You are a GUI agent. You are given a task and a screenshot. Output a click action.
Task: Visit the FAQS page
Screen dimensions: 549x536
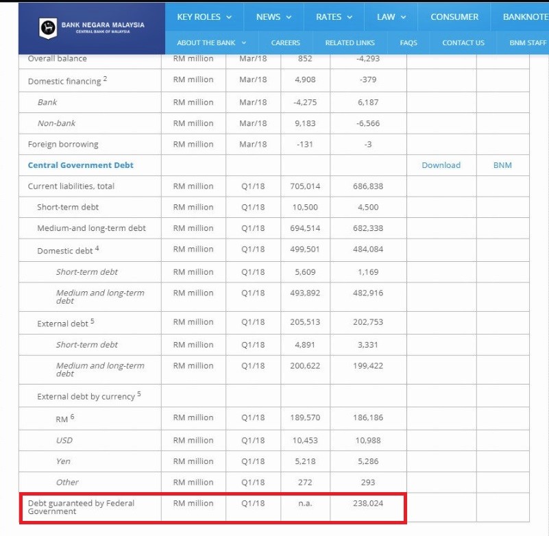click(408, 42)
